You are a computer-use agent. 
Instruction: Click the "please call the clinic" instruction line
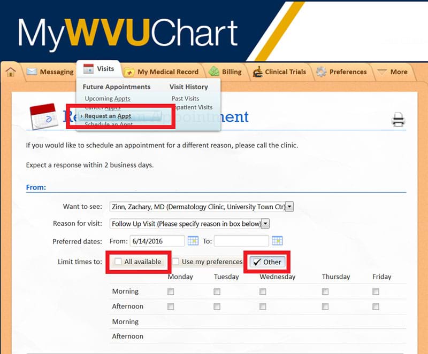click(162, 145)
